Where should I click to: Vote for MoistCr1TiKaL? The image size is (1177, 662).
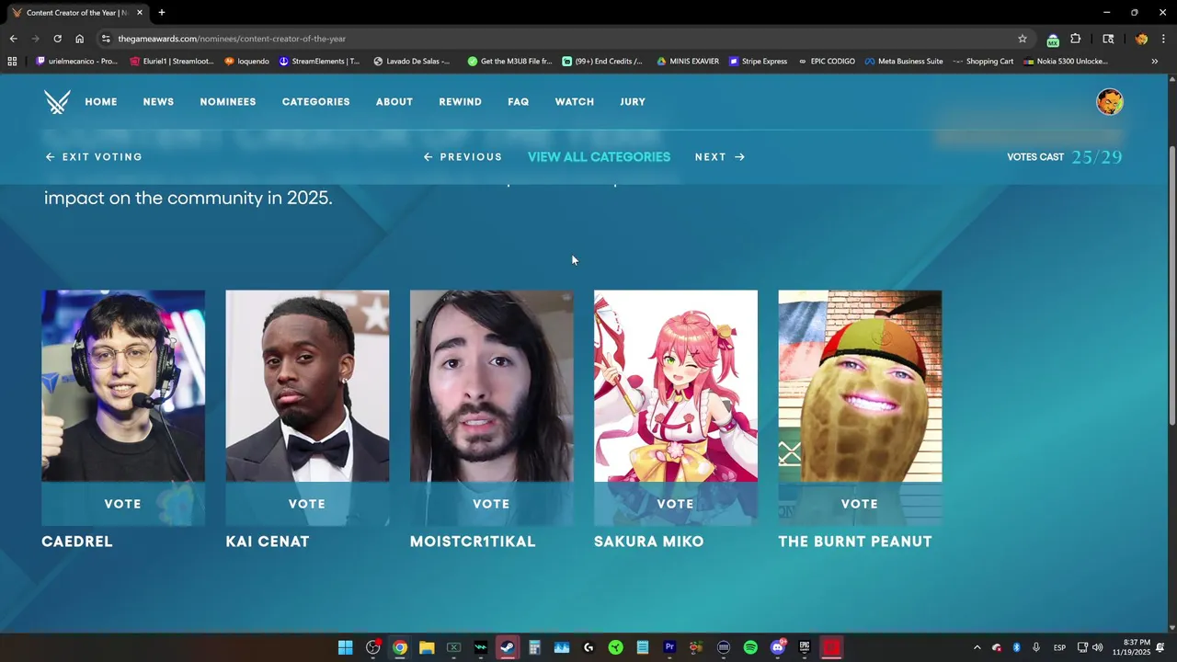coord(491,504)
